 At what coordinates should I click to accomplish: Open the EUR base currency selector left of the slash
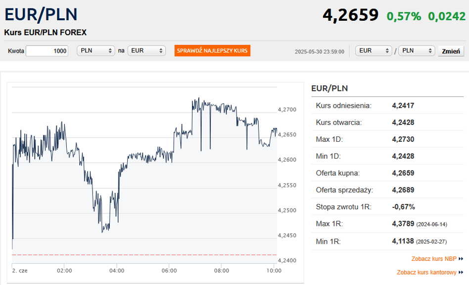[374, 51]
